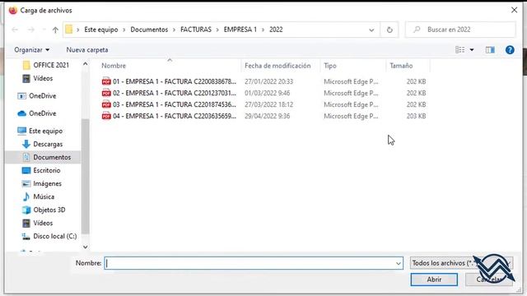Viewport: 527px width, 296px height.
Task: Open the Nombre field dropdown arrow
Action: (x=399, y=263)
